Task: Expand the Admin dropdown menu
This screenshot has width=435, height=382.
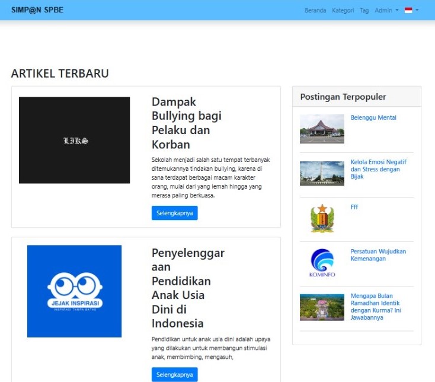Action: coord(386,10)
